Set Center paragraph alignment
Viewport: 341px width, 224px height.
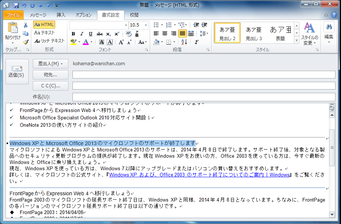[x=165, y=34]
